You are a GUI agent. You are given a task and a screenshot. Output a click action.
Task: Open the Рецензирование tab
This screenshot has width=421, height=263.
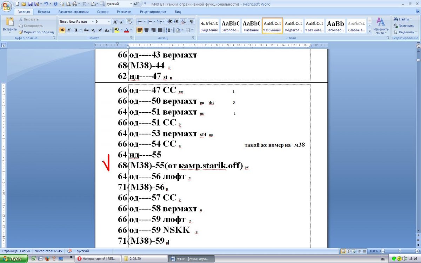tap(153, 12)
